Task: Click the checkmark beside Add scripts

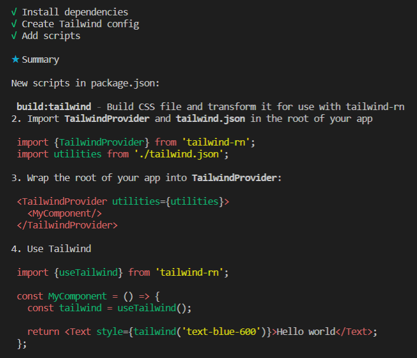Action: 14,36
